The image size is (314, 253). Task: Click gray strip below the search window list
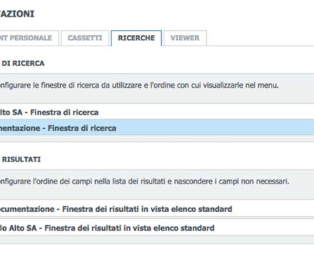(157, 139)
